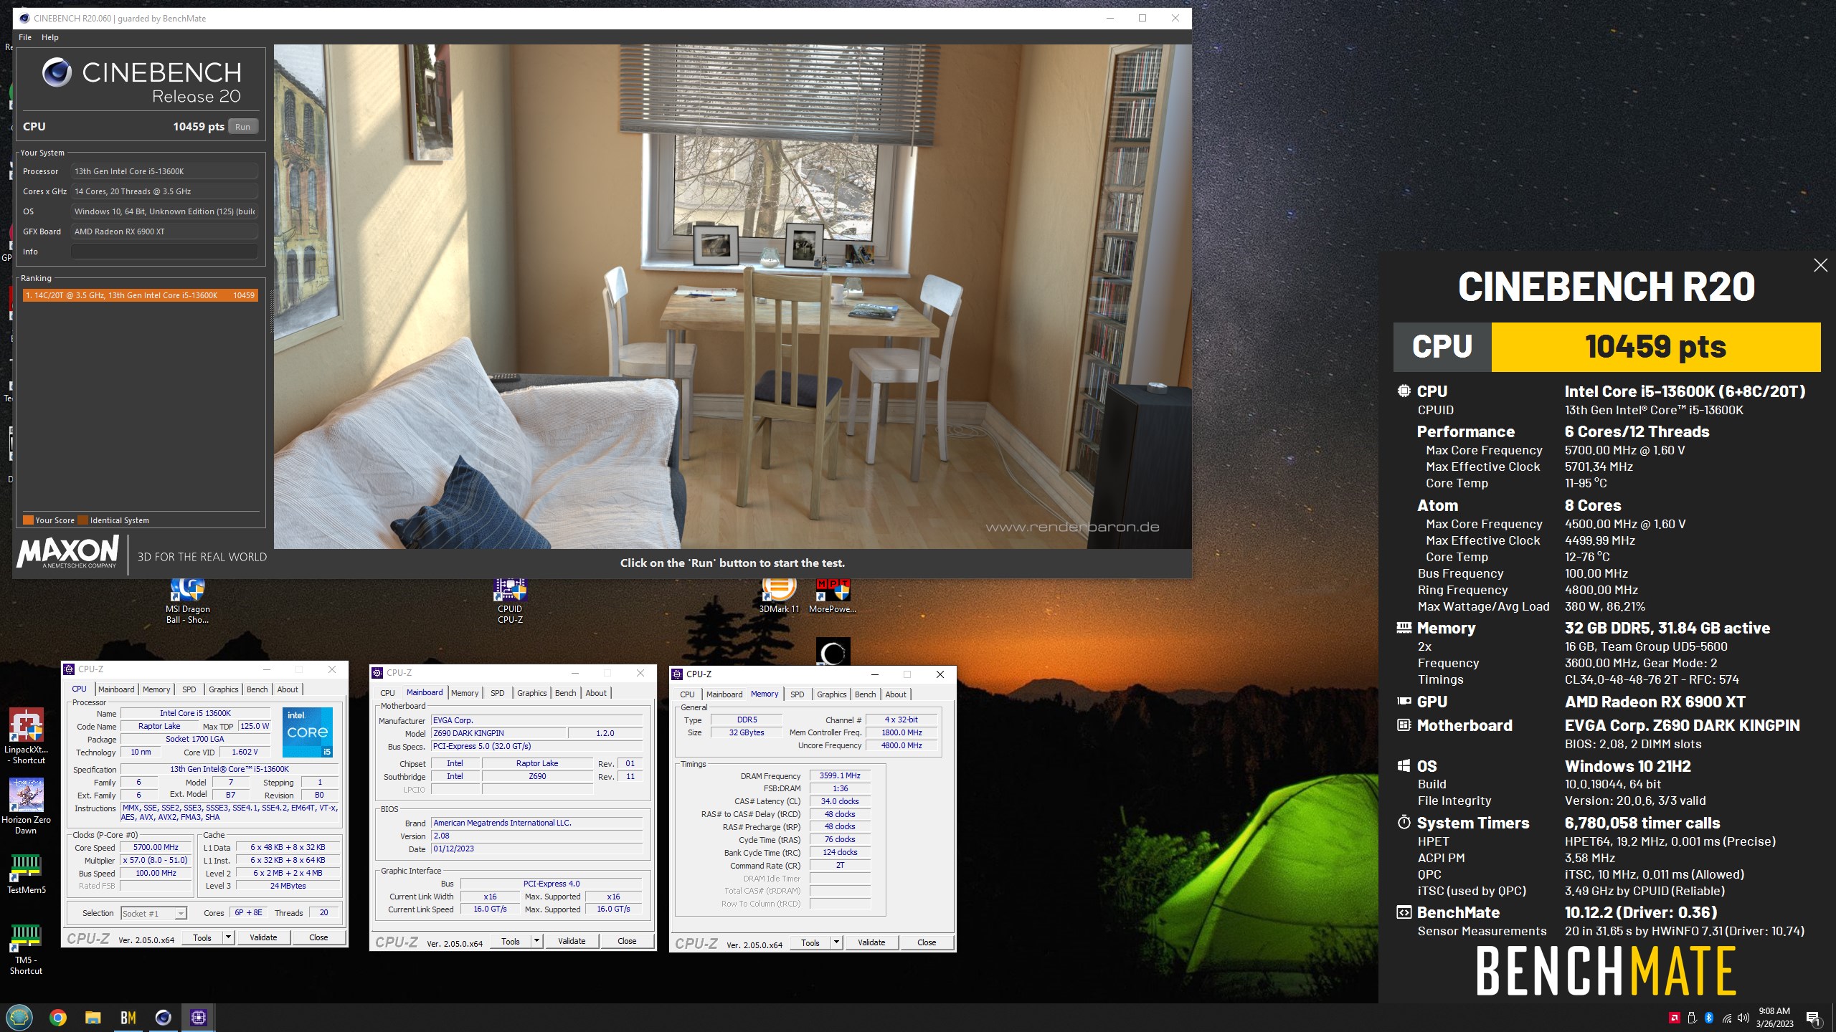Open the notification center icon

1813,1018
